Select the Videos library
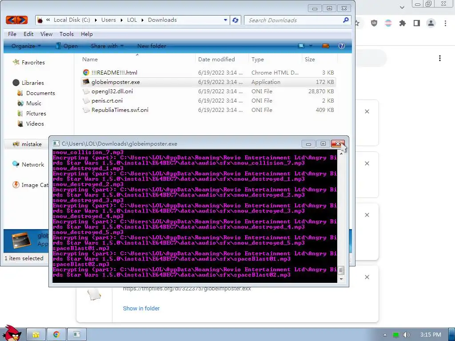This screenshot has width=455, height=341. coord(31,123)
